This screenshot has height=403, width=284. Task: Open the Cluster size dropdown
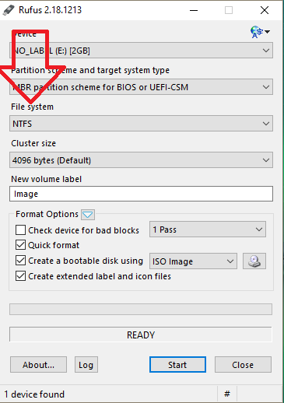pyautogui.click(x=141, y=160)
